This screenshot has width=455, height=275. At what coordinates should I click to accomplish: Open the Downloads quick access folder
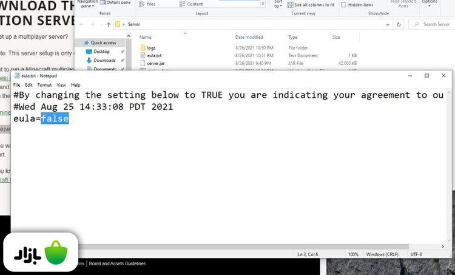pos(104,60)
